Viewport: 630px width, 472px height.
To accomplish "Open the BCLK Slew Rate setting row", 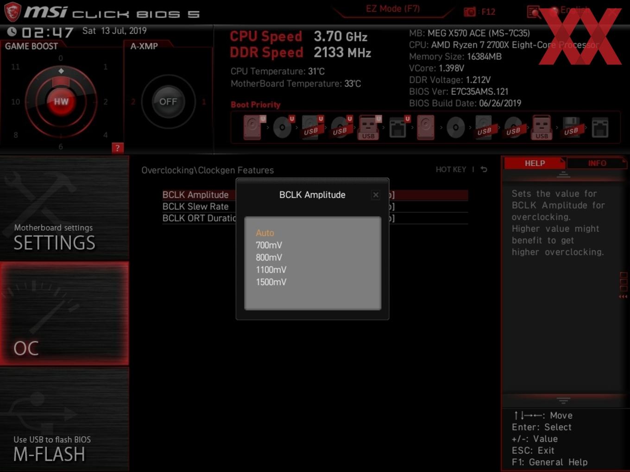I will point(315,206).
